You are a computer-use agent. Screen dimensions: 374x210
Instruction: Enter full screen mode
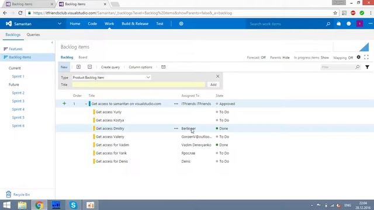tap(366, 57)
